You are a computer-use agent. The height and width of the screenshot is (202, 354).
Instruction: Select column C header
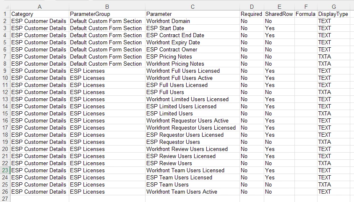point(193,7)
